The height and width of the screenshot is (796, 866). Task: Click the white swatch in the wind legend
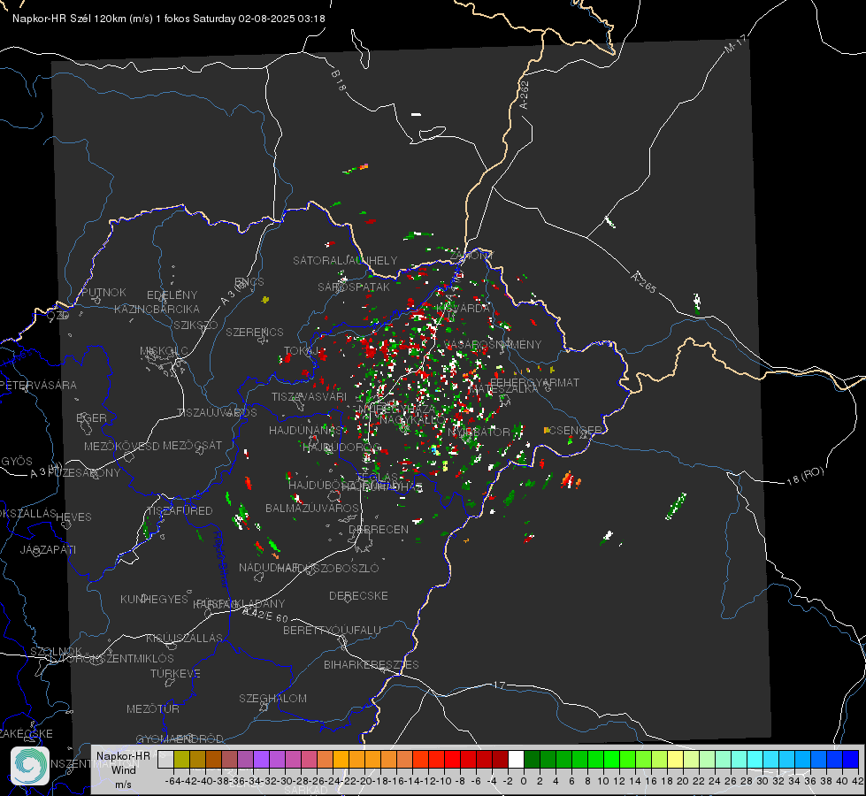(516, 759)
